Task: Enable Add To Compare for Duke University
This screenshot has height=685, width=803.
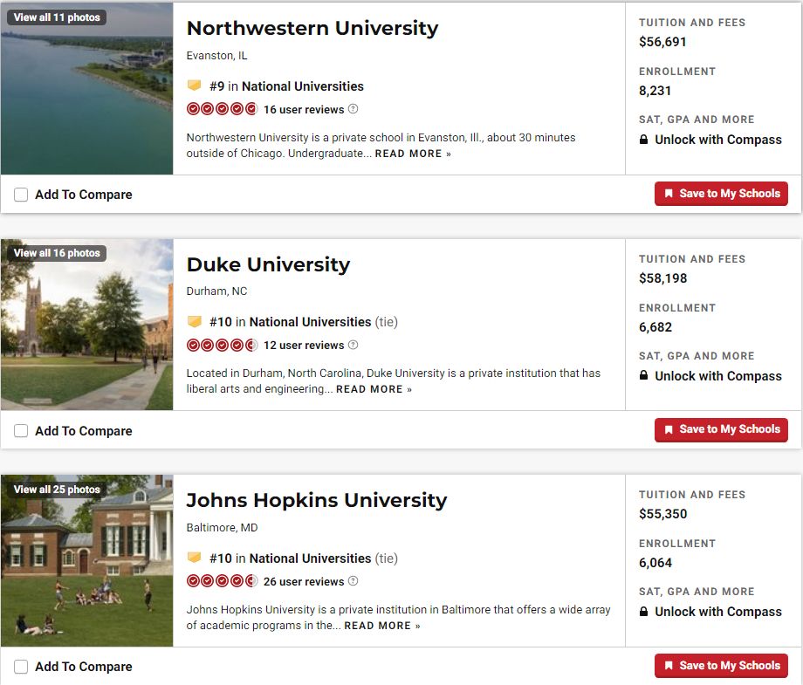Action: click(21, 431)
